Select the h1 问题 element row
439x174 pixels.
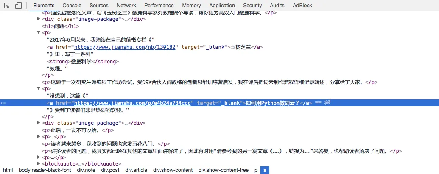[x=61, y=26]
